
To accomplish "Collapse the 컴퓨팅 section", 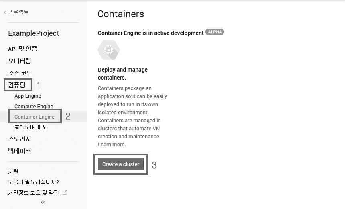I will [17, 85].
